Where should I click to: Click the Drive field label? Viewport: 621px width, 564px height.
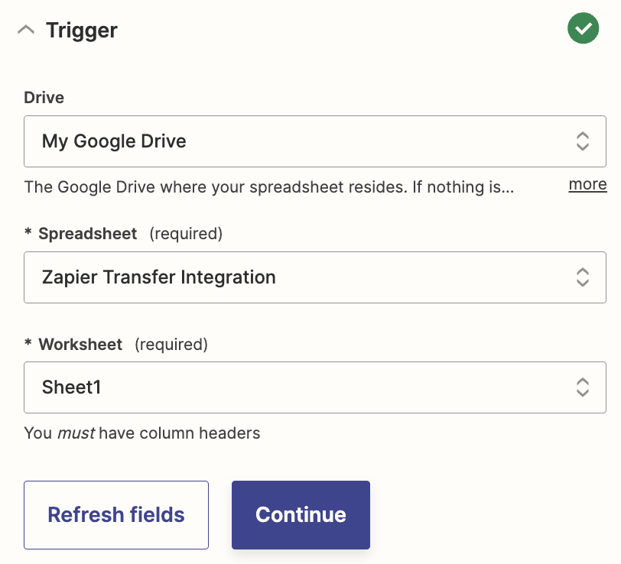(44, 98)
